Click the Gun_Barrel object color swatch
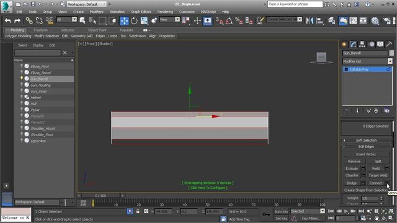Screen dimensions: 397x223 pyautogui.click(x=391, y=53)
